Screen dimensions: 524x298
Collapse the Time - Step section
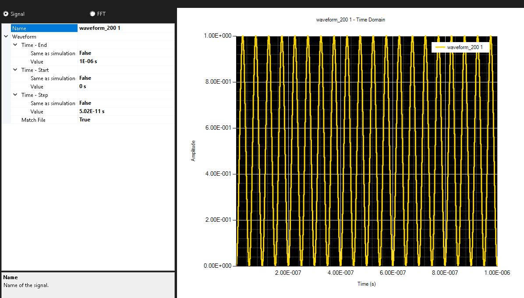click(x=15, y=95)
